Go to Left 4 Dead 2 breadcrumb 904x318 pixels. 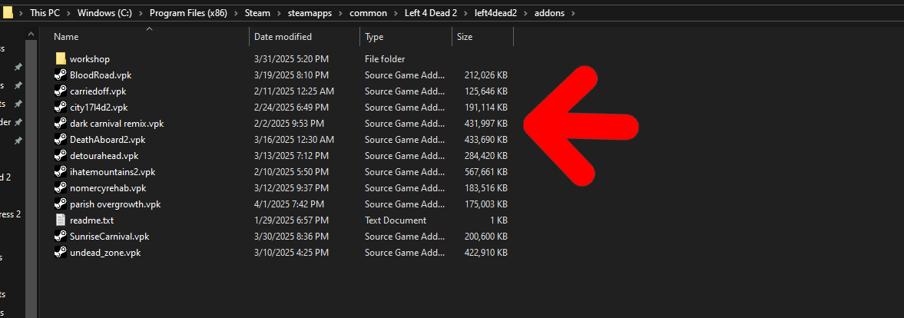(431, 12)
